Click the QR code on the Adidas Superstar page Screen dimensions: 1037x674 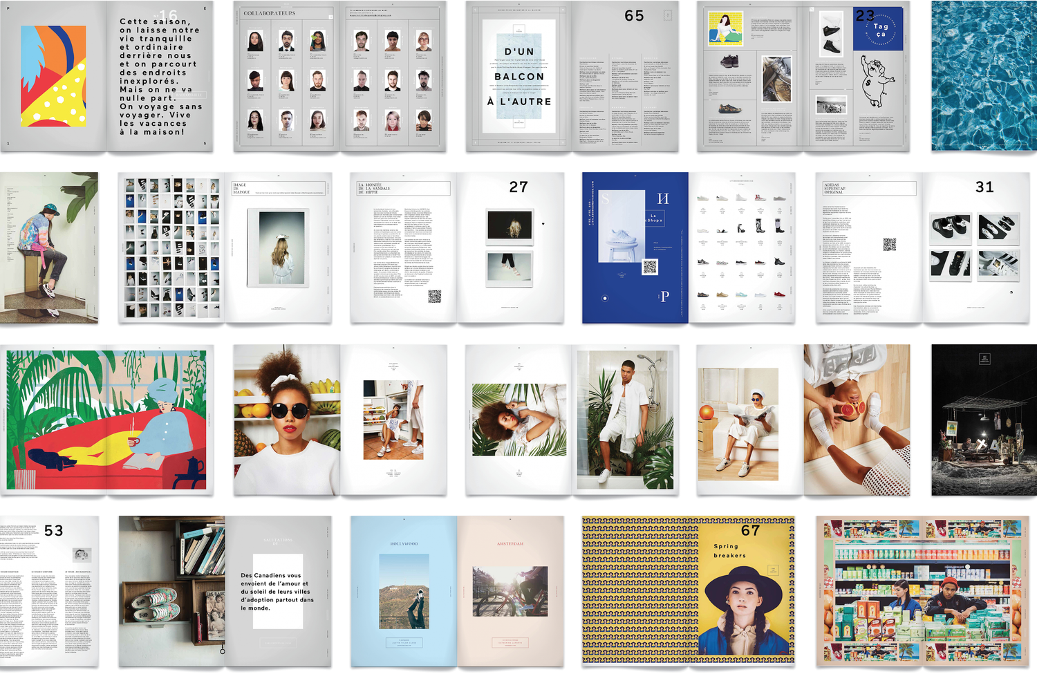889,244
